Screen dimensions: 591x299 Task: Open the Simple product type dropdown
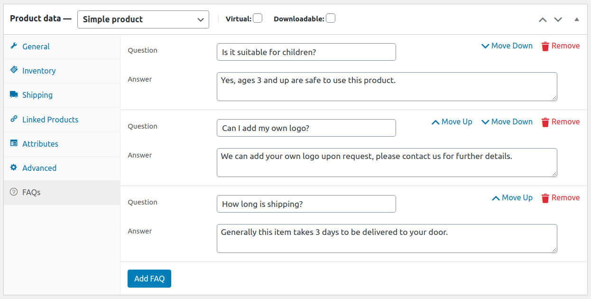(x=143, y=19)
